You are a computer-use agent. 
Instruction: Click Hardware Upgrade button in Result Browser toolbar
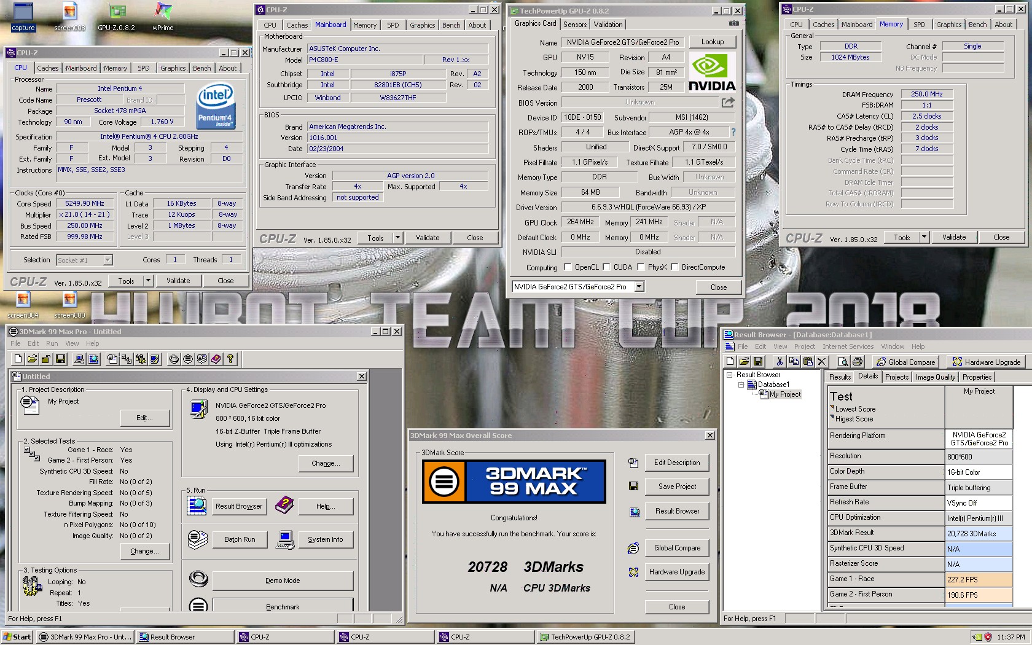pos(987,362)
